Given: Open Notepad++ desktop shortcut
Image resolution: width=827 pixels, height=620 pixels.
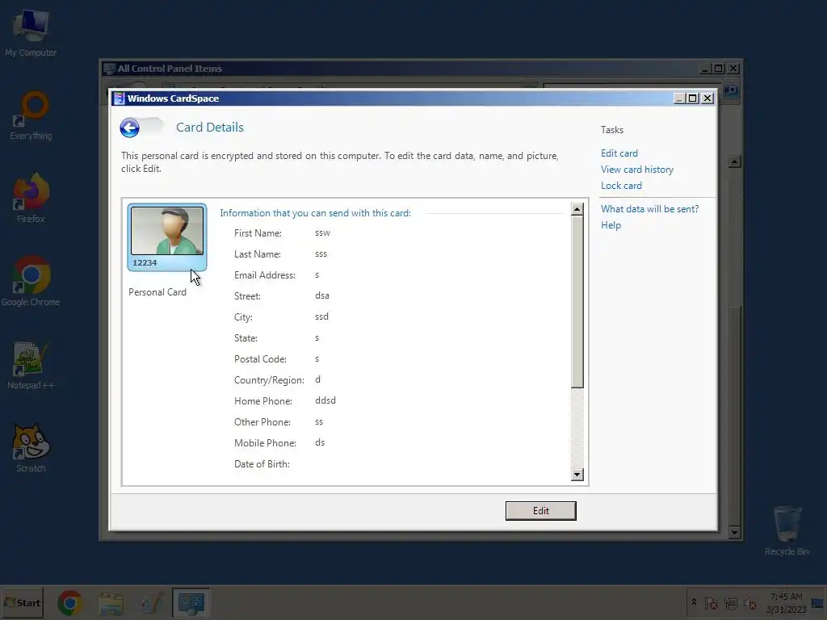Looking at the screenshot, I should click(31, 366).
